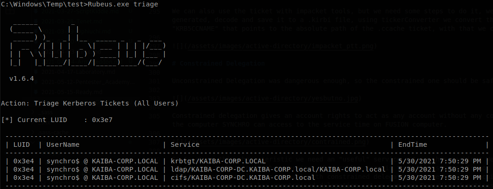Click the 'Constrained Delegation' heading line
493x189 pixels.
tap(218, 63)
